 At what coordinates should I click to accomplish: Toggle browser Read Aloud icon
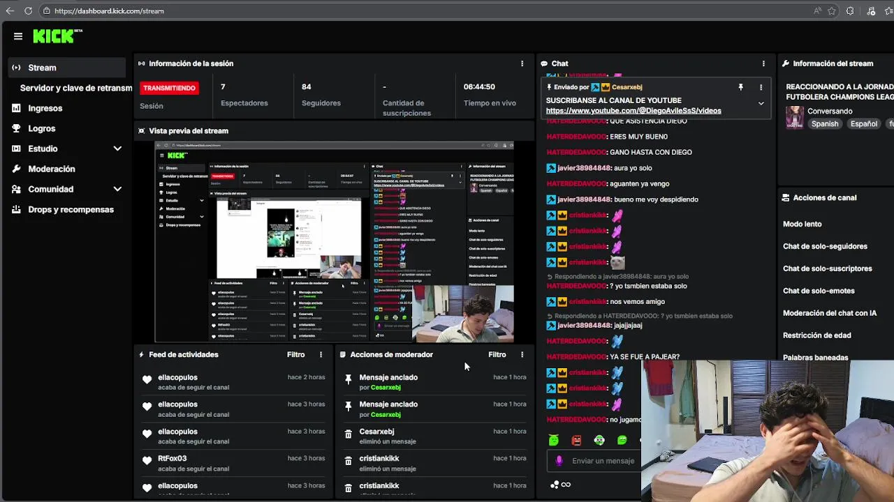coord(817,11)
